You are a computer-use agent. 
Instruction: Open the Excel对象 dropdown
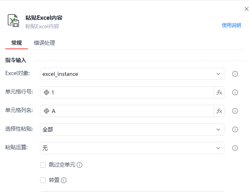[x=132, y=74]
